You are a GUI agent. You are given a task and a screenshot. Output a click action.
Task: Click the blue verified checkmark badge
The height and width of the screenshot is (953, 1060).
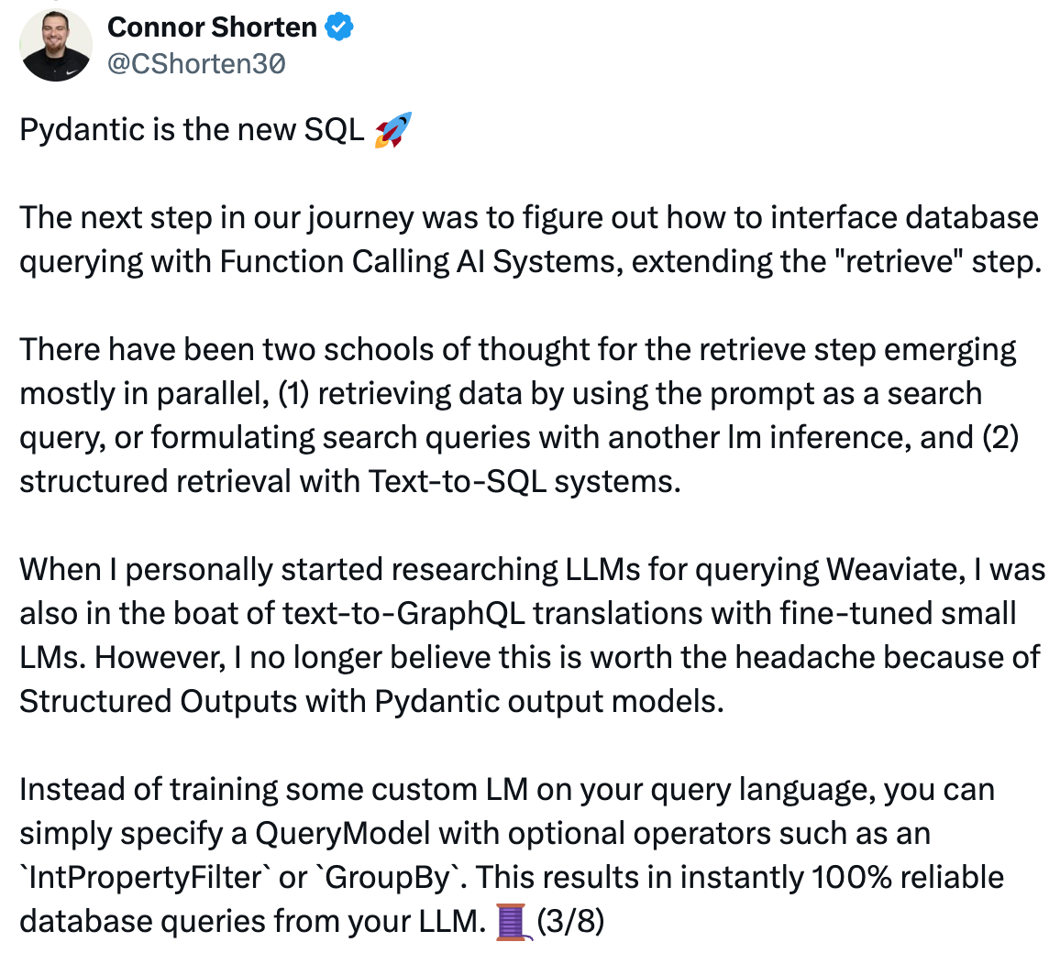(338, 27)
